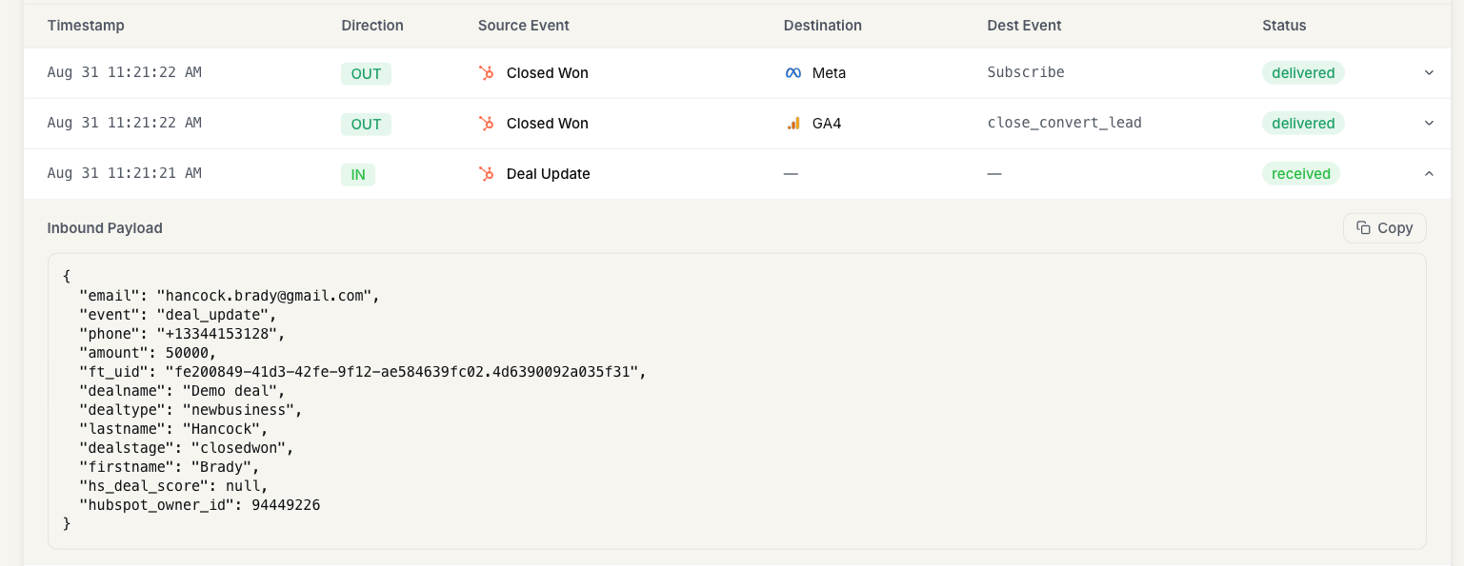
Task: Click the dealstage "closedwon" line
Action: coord(188,448)
